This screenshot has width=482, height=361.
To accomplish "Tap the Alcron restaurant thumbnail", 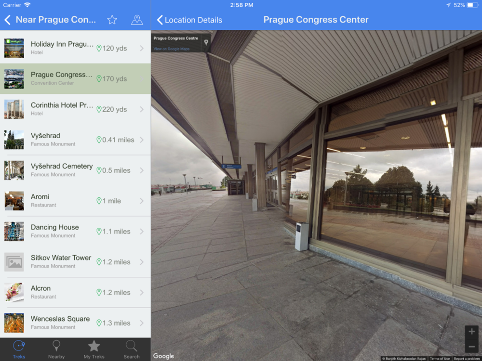I will click(x=14, y=293).
